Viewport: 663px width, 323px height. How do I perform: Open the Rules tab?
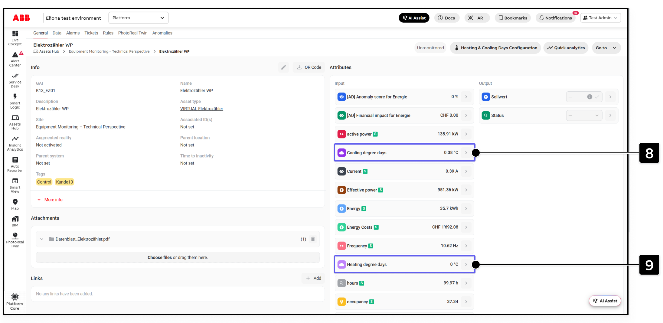click(108, 33)
